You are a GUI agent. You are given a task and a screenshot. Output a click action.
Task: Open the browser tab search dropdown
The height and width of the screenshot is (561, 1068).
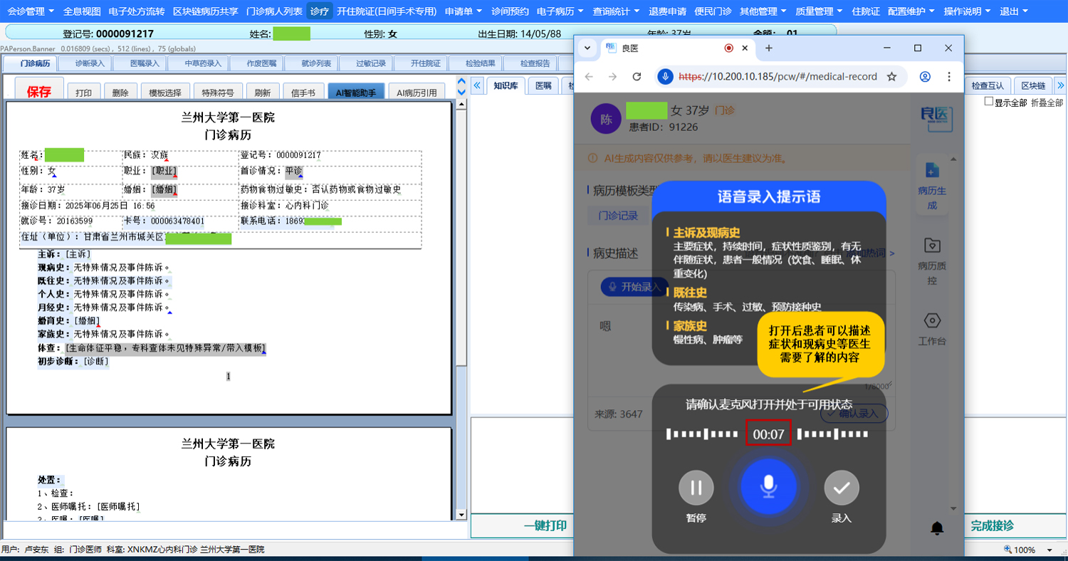(x=587, y=48)
